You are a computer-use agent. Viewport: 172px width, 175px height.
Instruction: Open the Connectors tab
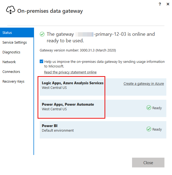11,72
